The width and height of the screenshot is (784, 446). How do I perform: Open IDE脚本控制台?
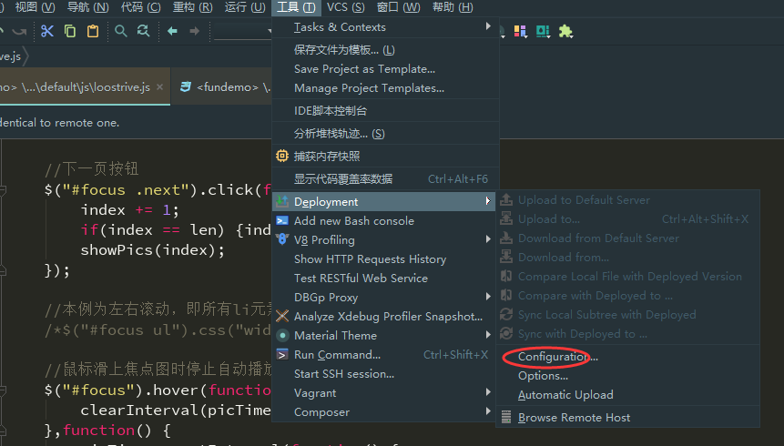385,110
